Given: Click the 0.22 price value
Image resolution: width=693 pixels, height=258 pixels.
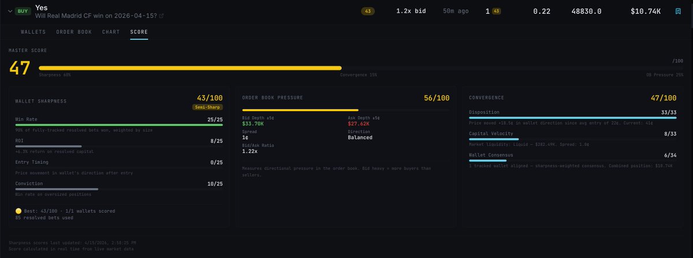Looking at the screenshot, I should tap(541, 11).
